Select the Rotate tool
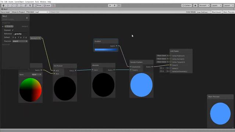The image size is (235, 132). tap(12, 5)
